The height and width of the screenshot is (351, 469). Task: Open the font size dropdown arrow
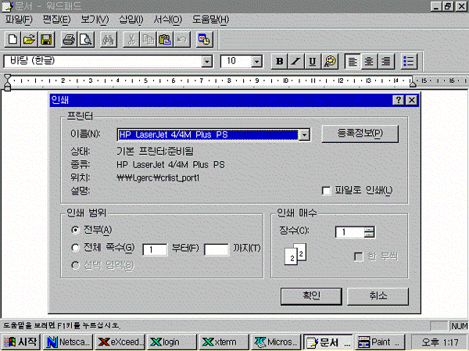256,62
